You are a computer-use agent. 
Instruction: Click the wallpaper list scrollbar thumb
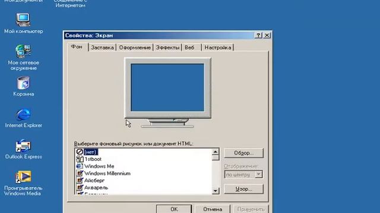point(216,157)
